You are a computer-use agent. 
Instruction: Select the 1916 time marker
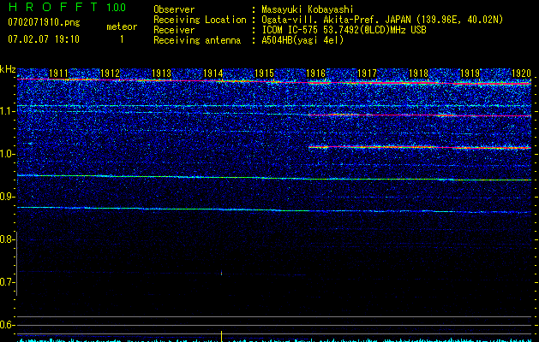(316, 74)
